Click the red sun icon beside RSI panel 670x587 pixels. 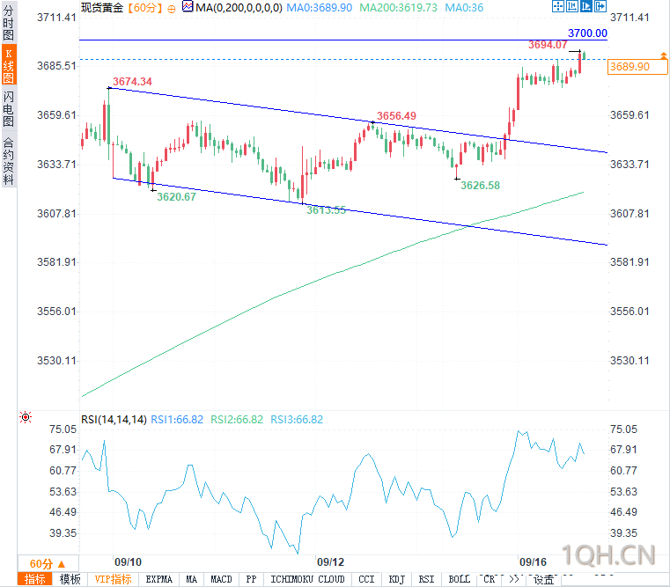pos(26,417)
